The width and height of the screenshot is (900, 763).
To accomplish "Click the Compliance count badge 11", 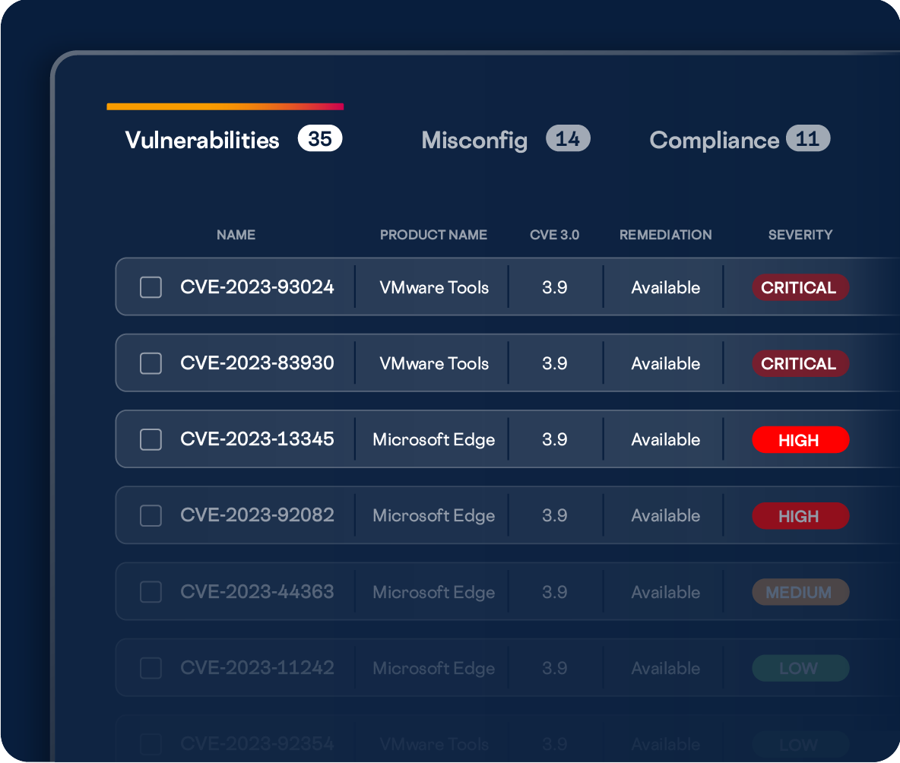I will pyautogui.click(x=807, y=139).
